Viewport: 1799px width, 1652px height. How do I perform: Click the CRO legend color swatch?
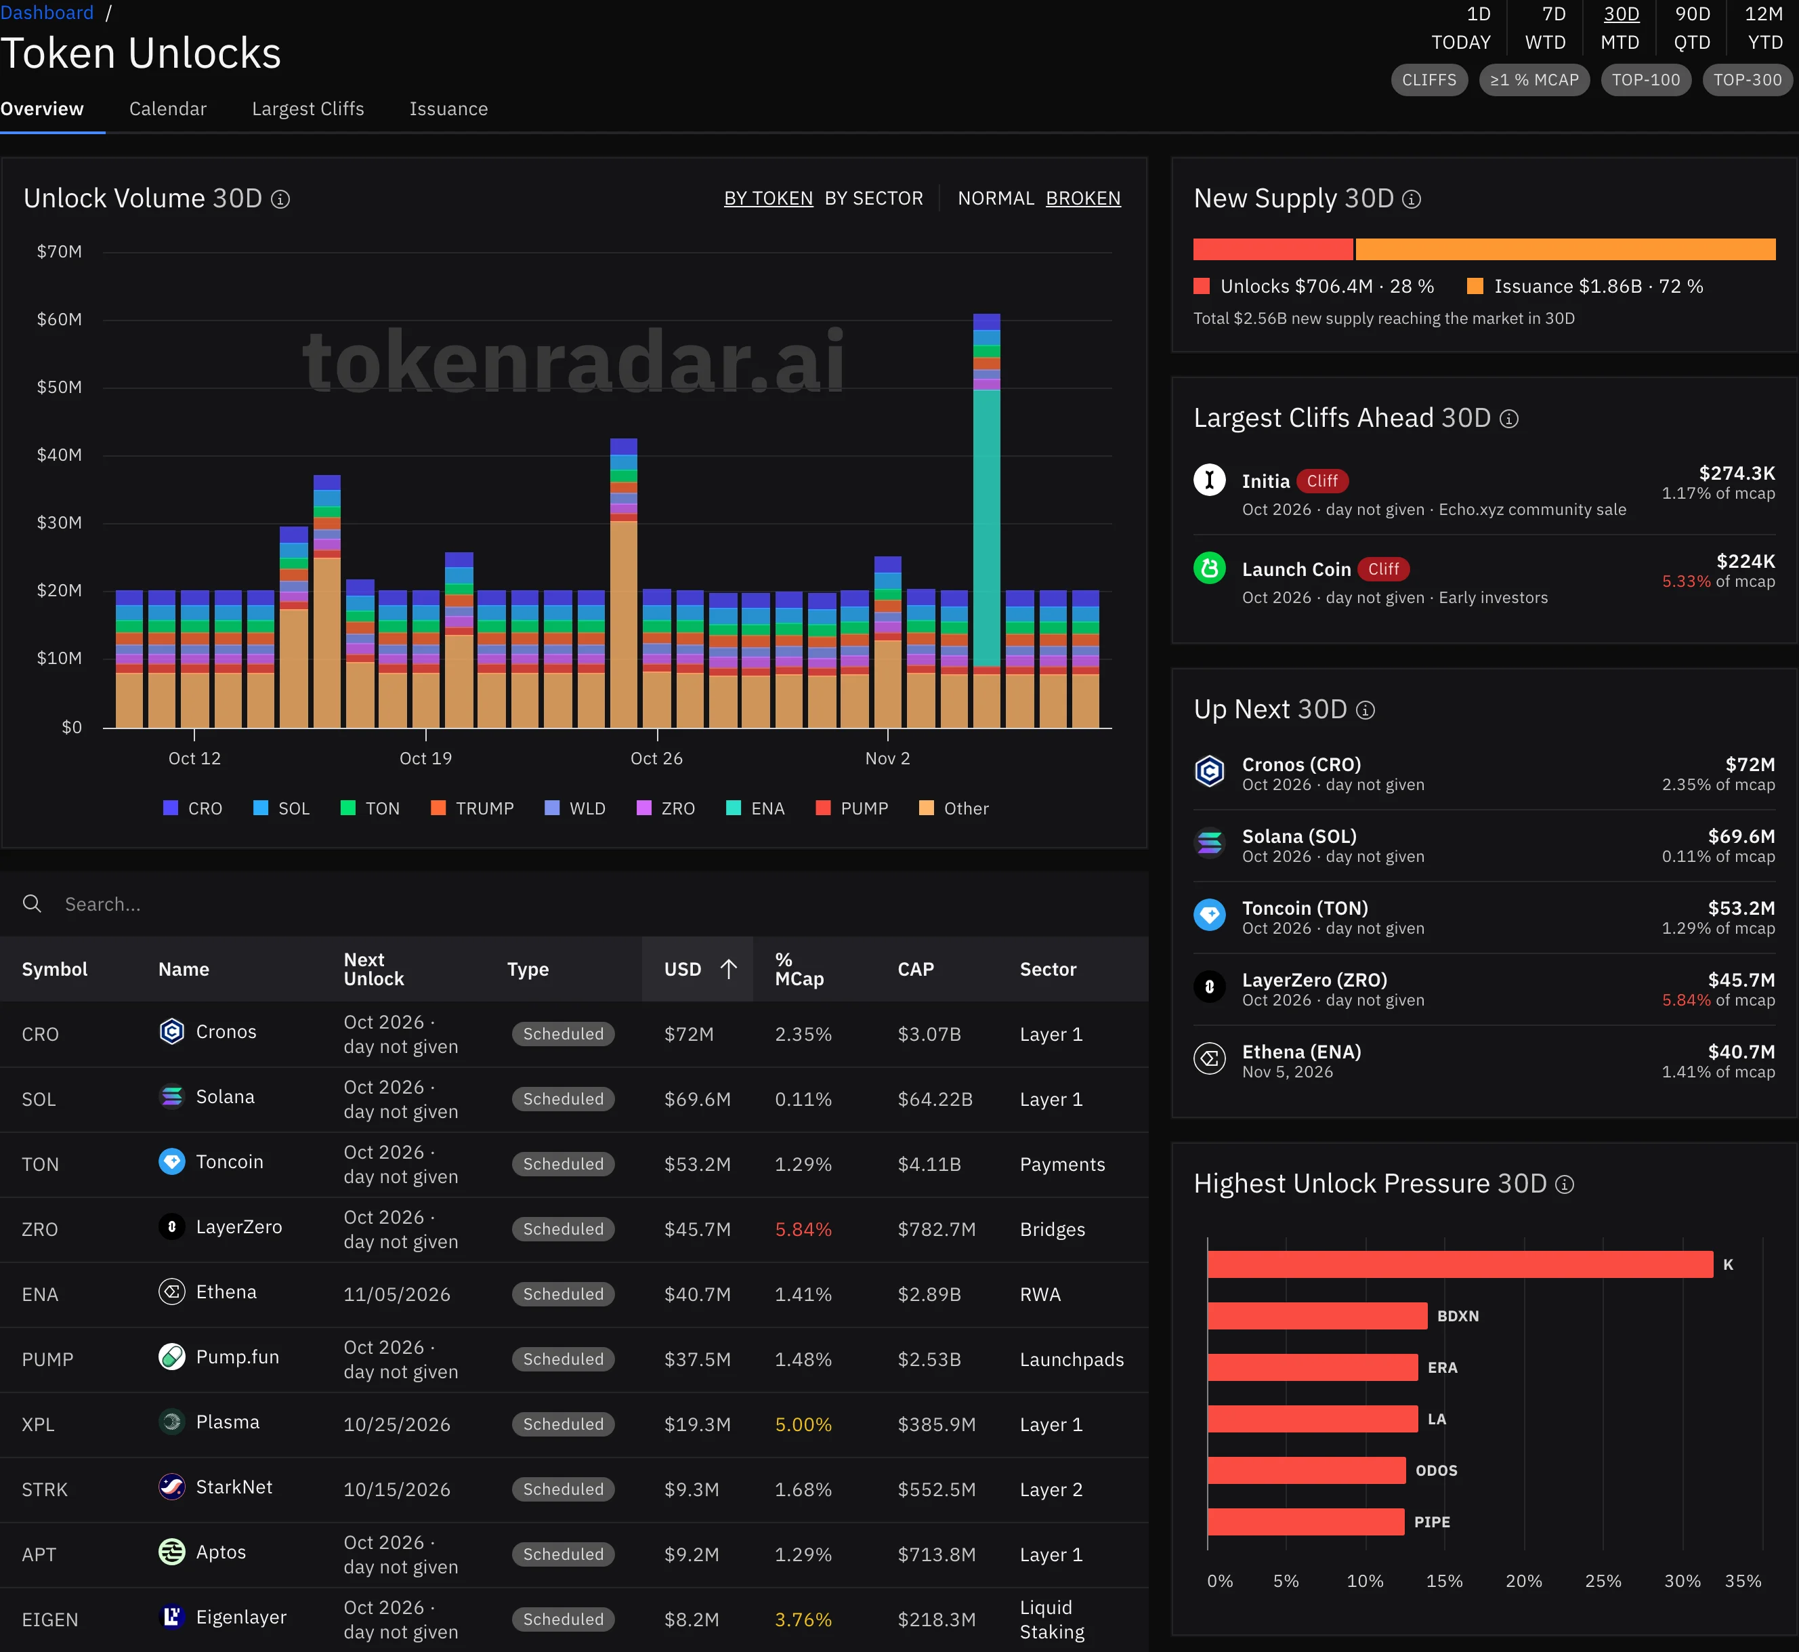point(171,808)
